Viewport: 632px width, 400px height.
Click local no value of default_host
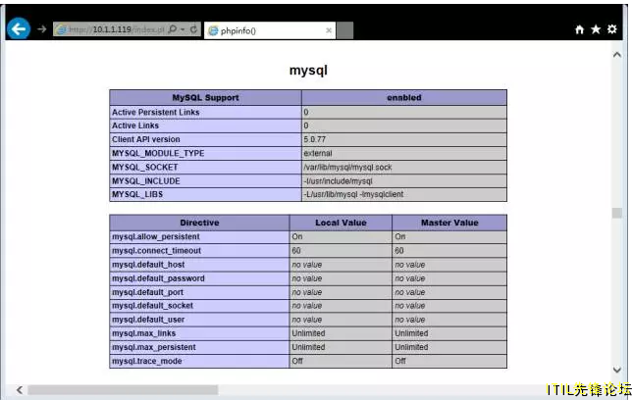point(307,265)
